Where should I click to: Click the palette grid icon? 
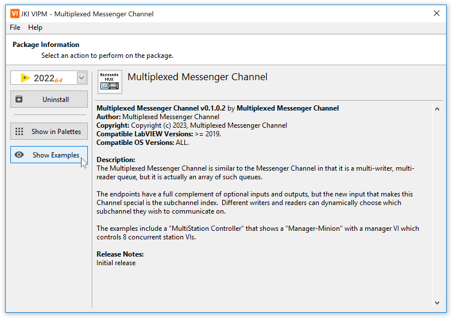pyautogui.click(x=20, y=131)
